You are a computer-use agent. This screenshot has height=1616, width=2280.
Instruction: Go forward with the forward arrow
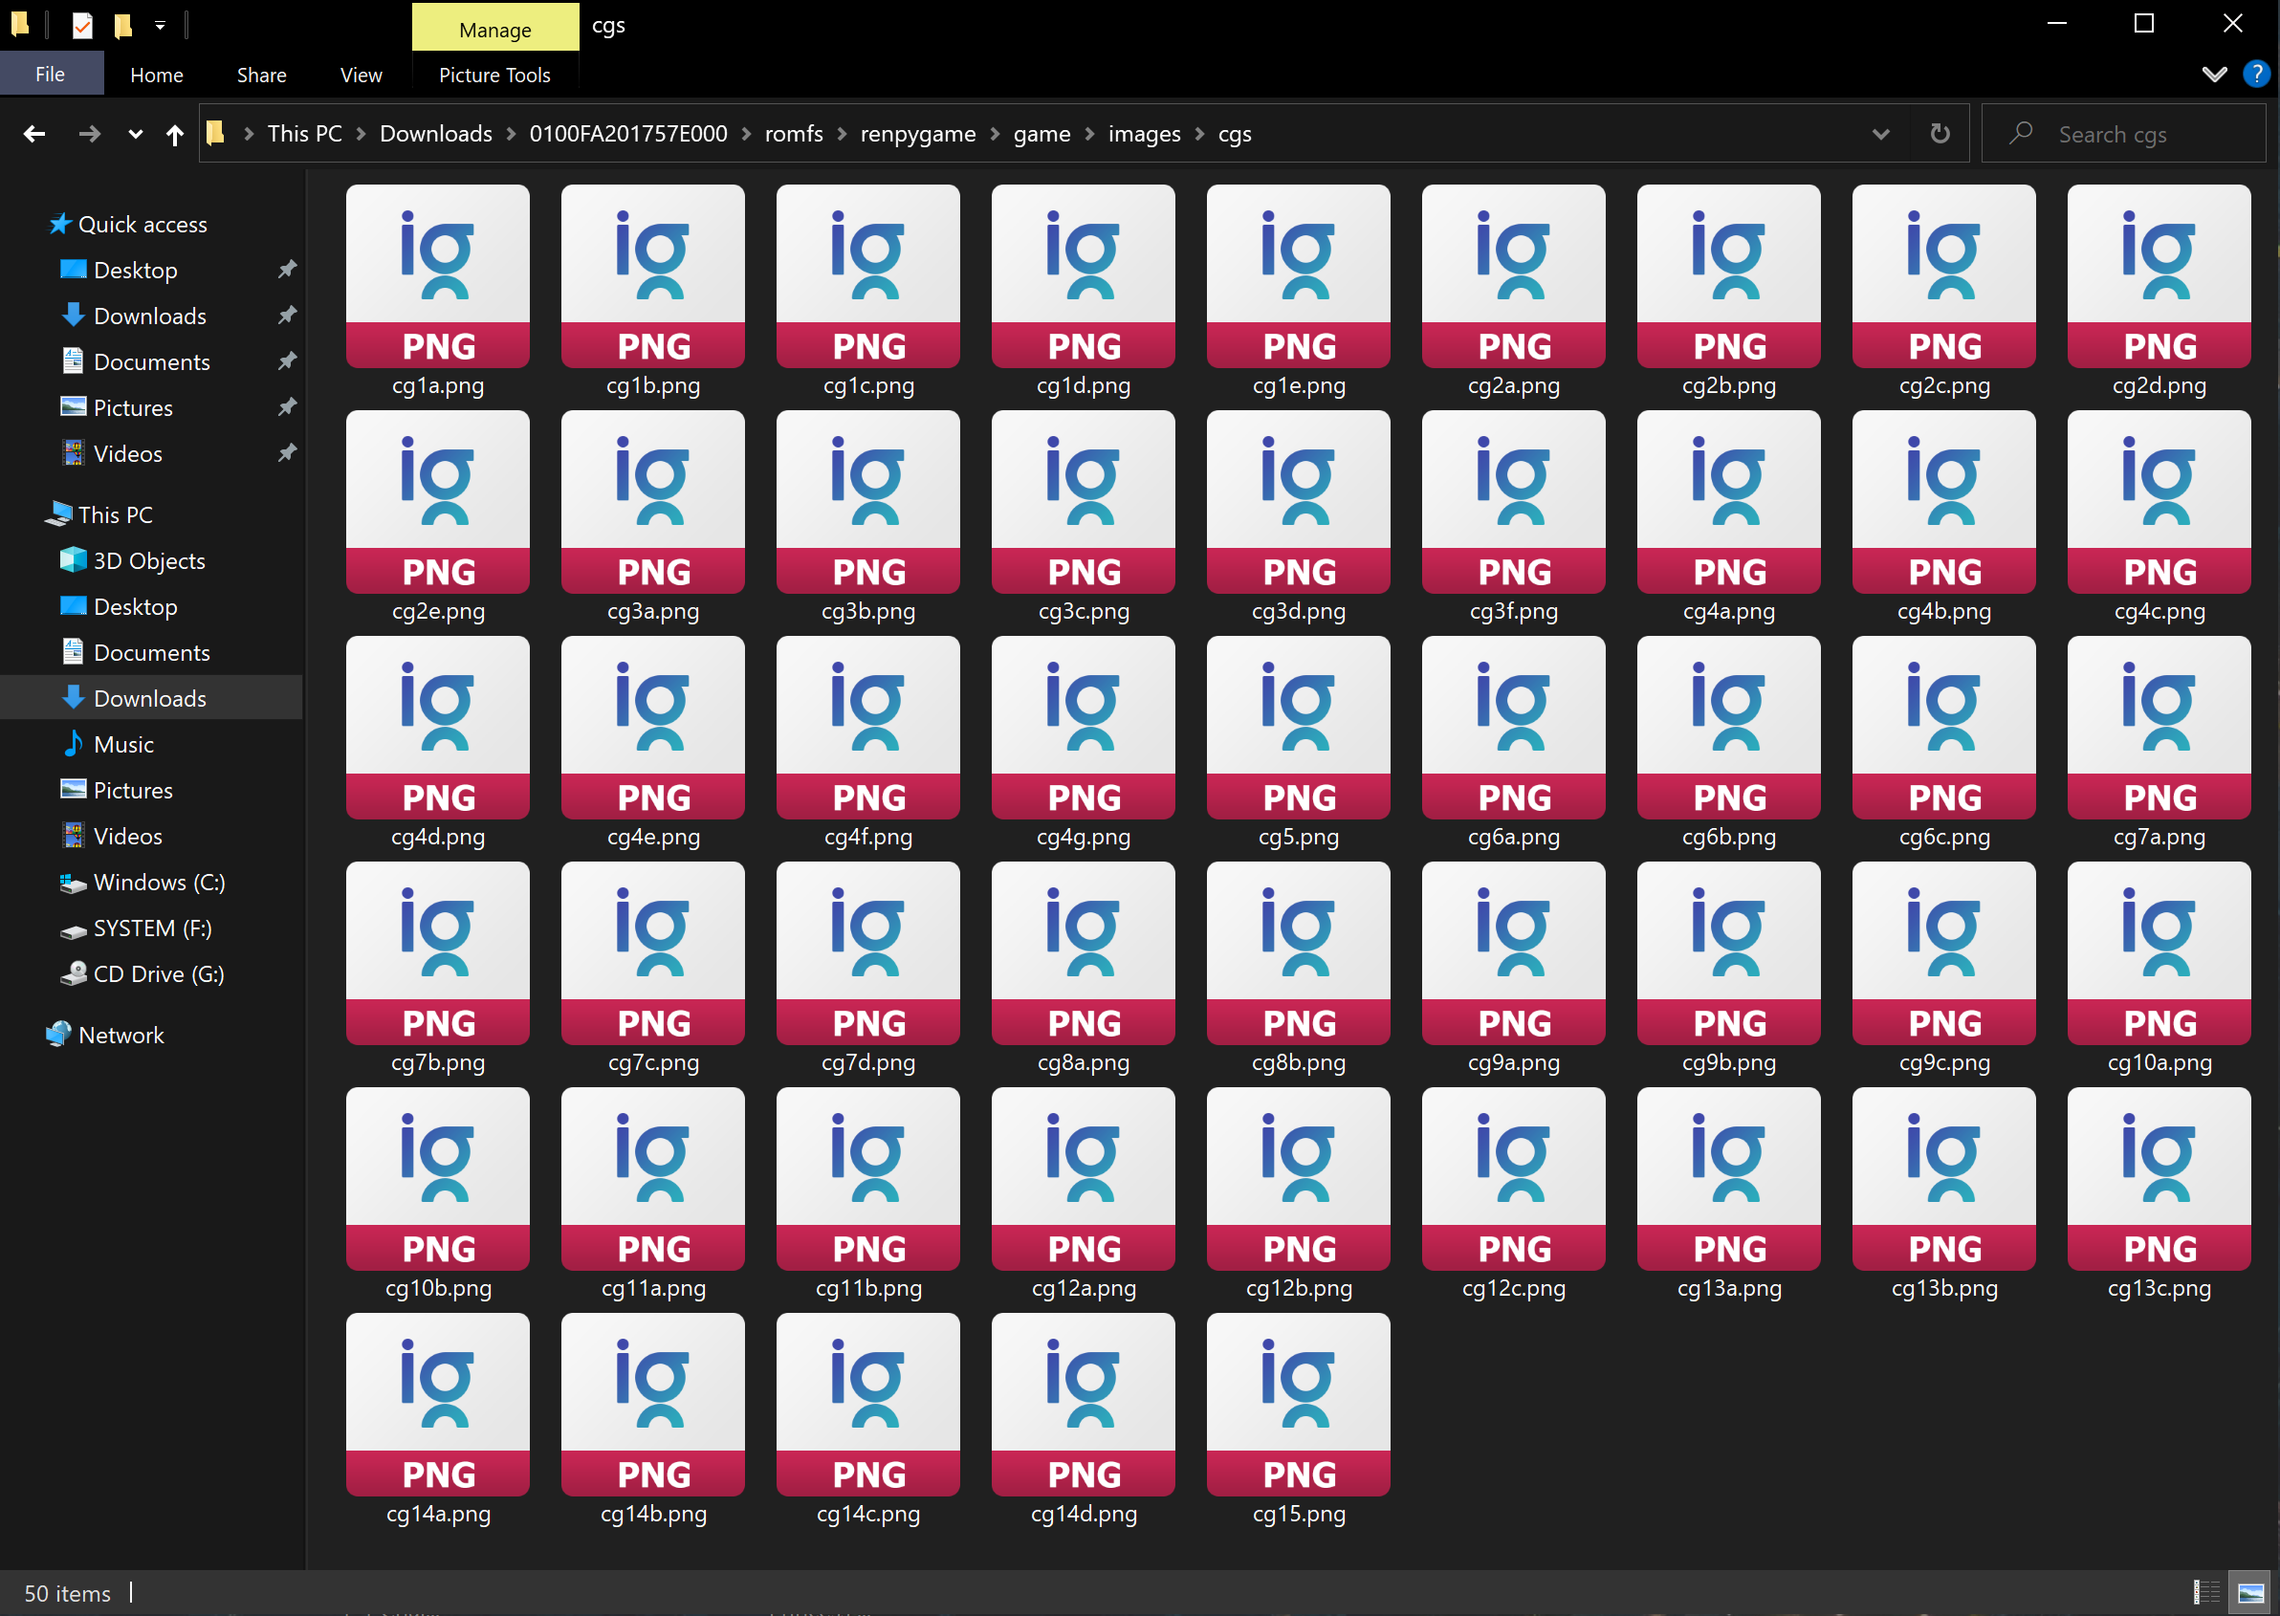(x=90, y=133)
